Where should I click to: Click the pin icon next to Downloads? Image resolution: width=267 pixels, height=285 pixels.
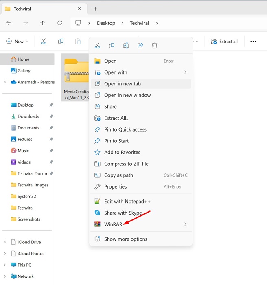click(x=51, y=116)
